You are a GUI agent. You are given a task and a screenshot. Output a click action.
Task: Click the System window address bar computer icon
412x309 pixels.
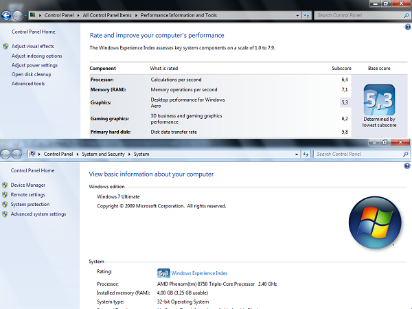coord(32,154)
